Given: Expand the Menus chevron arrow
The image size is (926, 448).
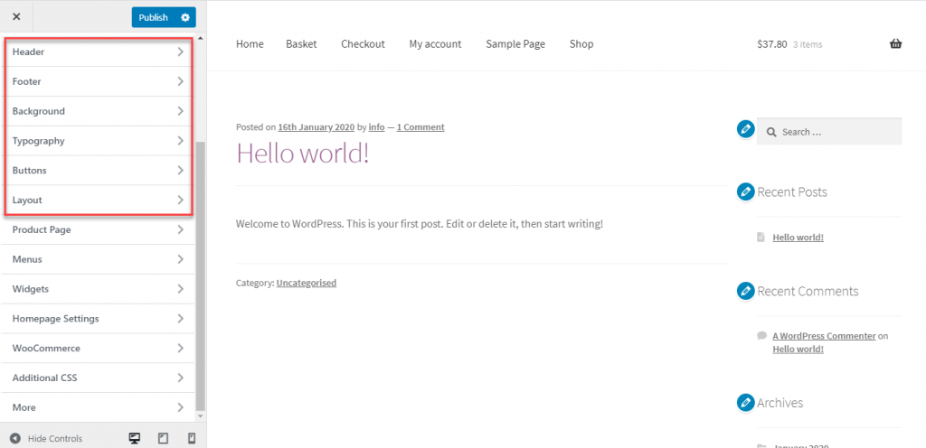Looking at the screenshot, I should (x=181, y=259).
